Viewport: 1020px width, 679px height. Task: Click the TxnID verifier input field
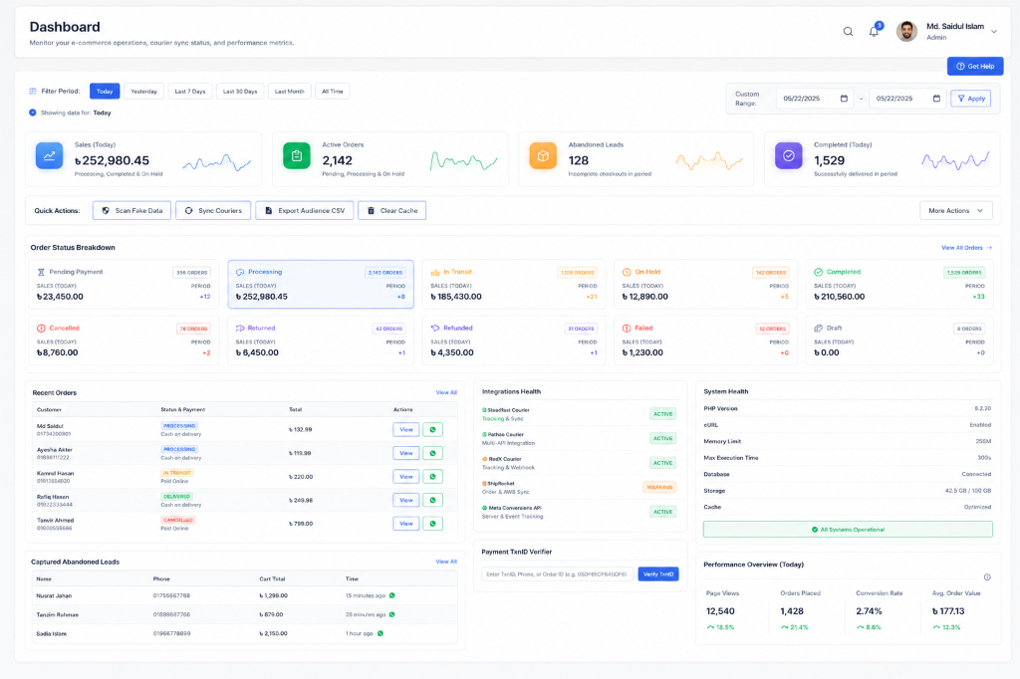(x=557, y=574)
